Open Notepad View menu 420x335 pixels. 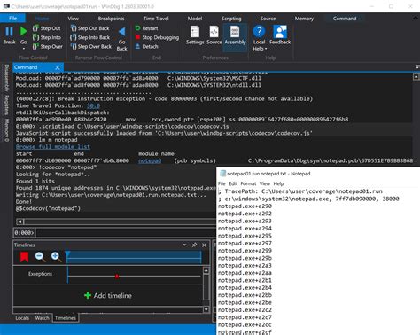(x=265, y=183)
